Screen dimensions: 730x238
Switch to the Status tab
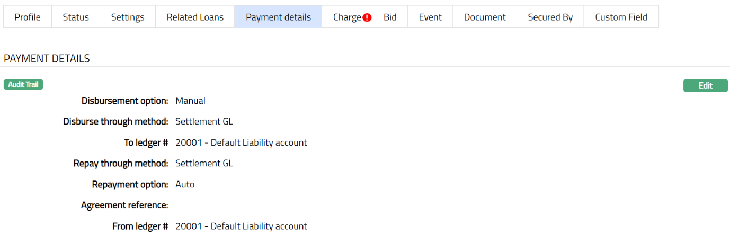pos(76,17)
